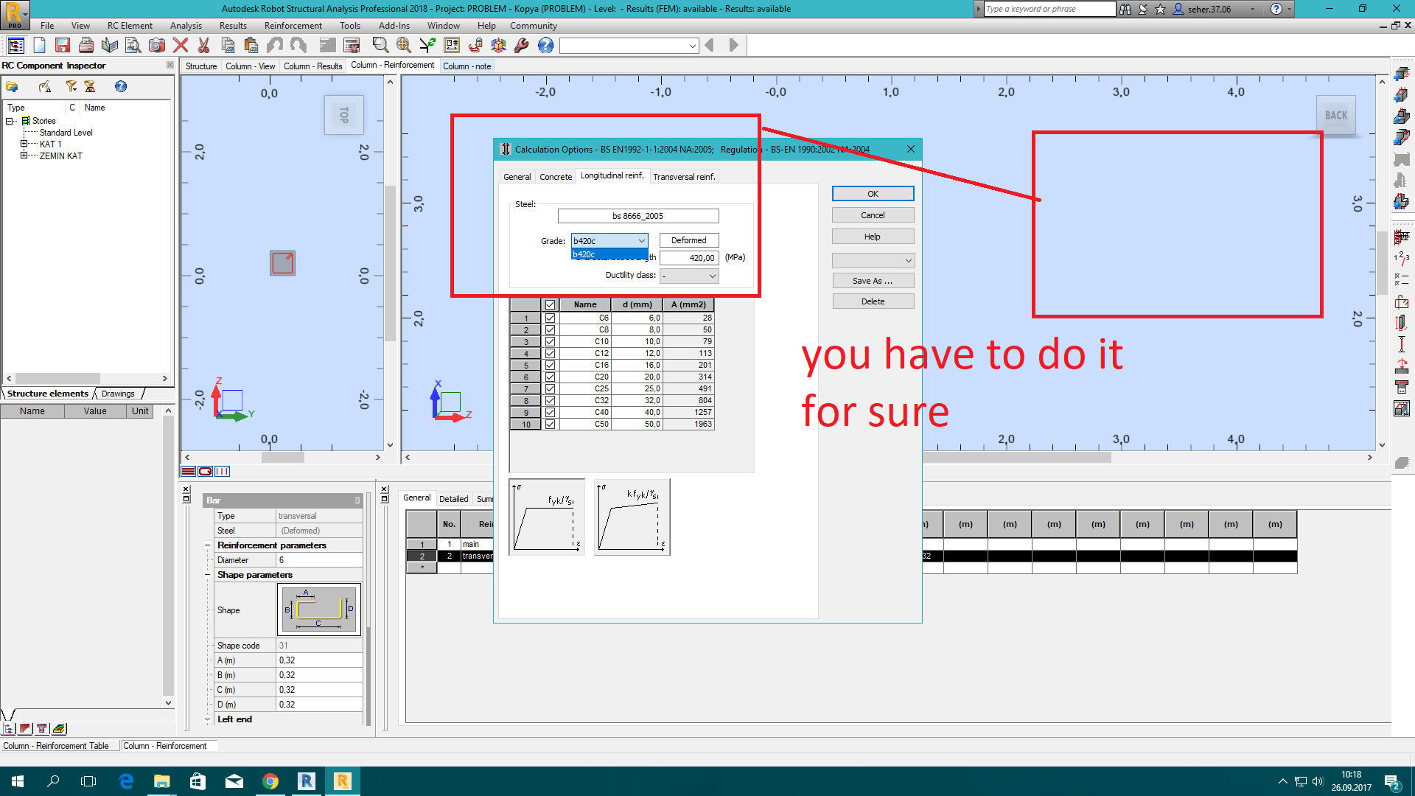This screenshot has height=796, width=1415.
Task: Toggle the checkbox for the C50 row
Action: pyautogui.click(x=551, y=424)
